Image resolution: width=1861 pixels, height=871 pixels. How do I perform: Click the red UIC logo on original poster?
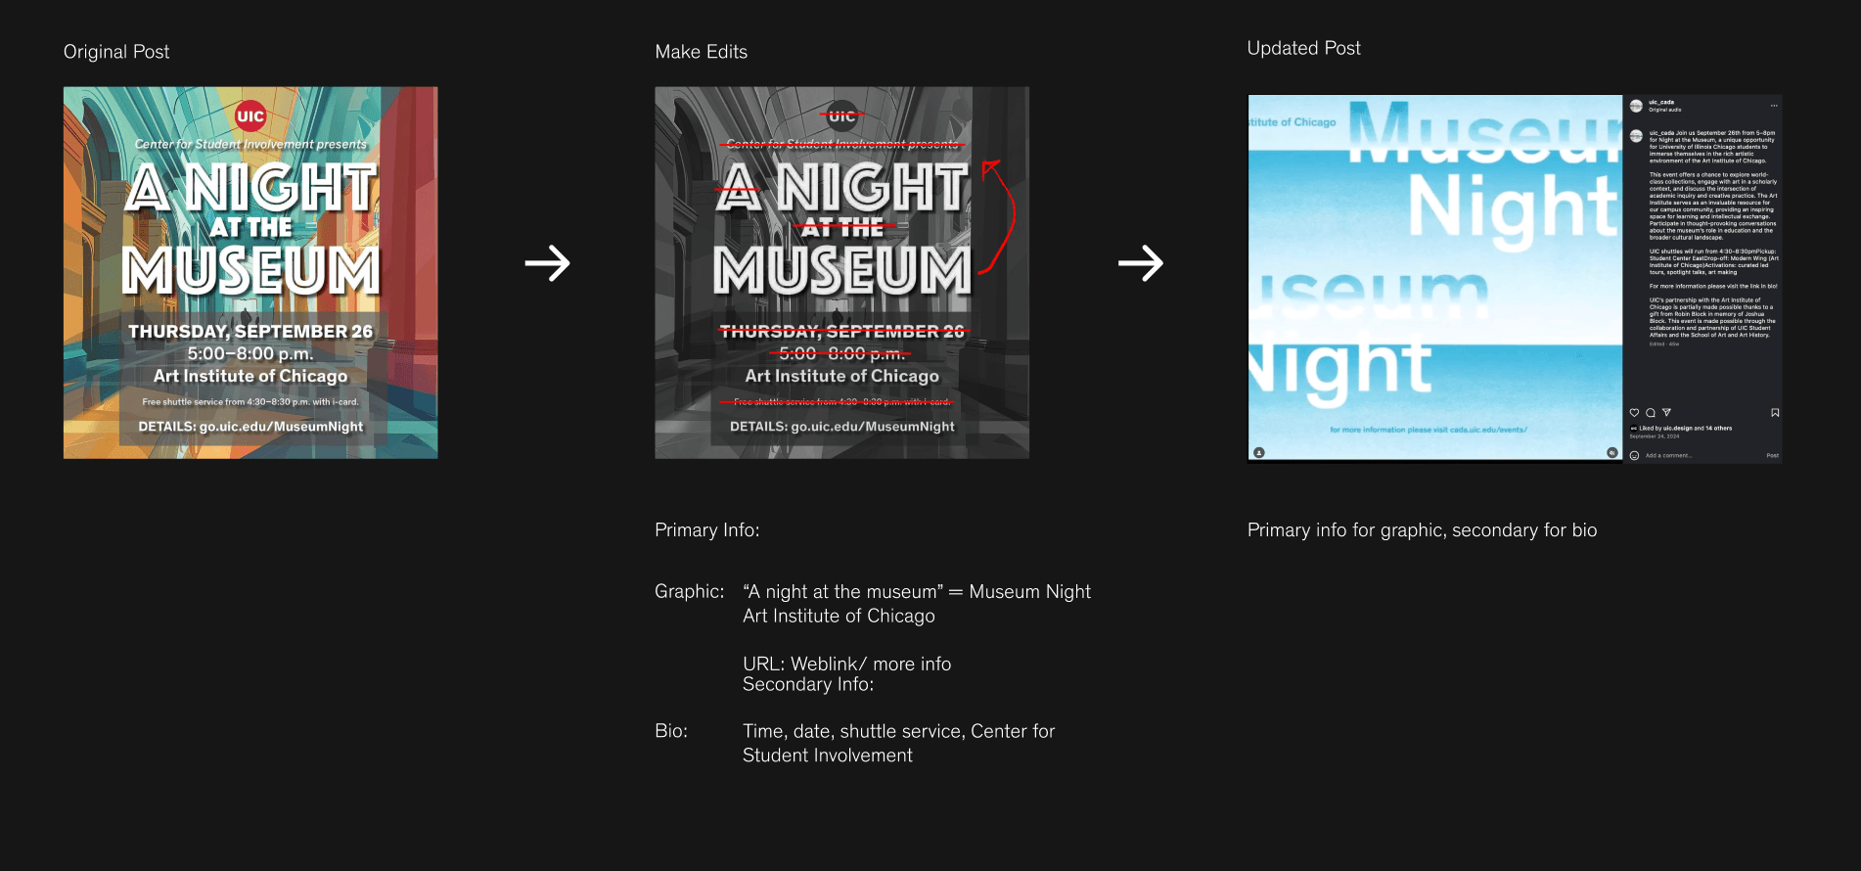tap(250, 115)
